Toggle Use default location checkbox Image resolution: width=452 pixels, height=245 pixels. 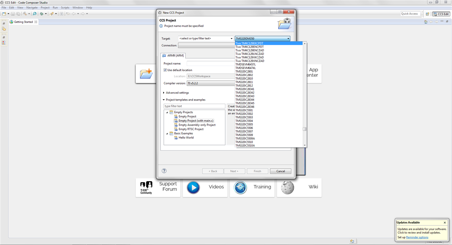[165, 70]
